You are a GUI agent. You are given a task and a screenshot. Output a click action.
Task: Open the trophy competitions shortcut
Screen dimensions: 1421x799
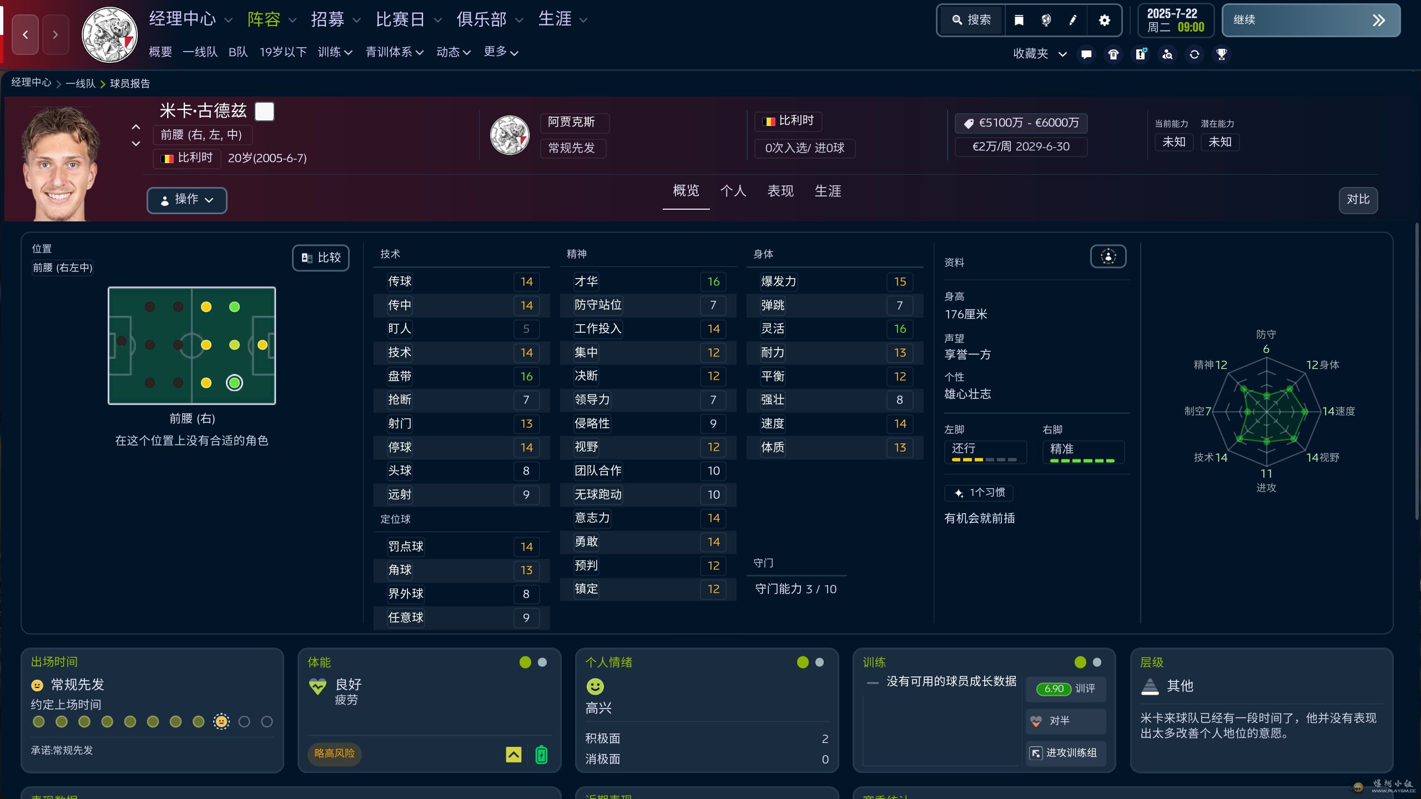click(x=1221, y=54)
